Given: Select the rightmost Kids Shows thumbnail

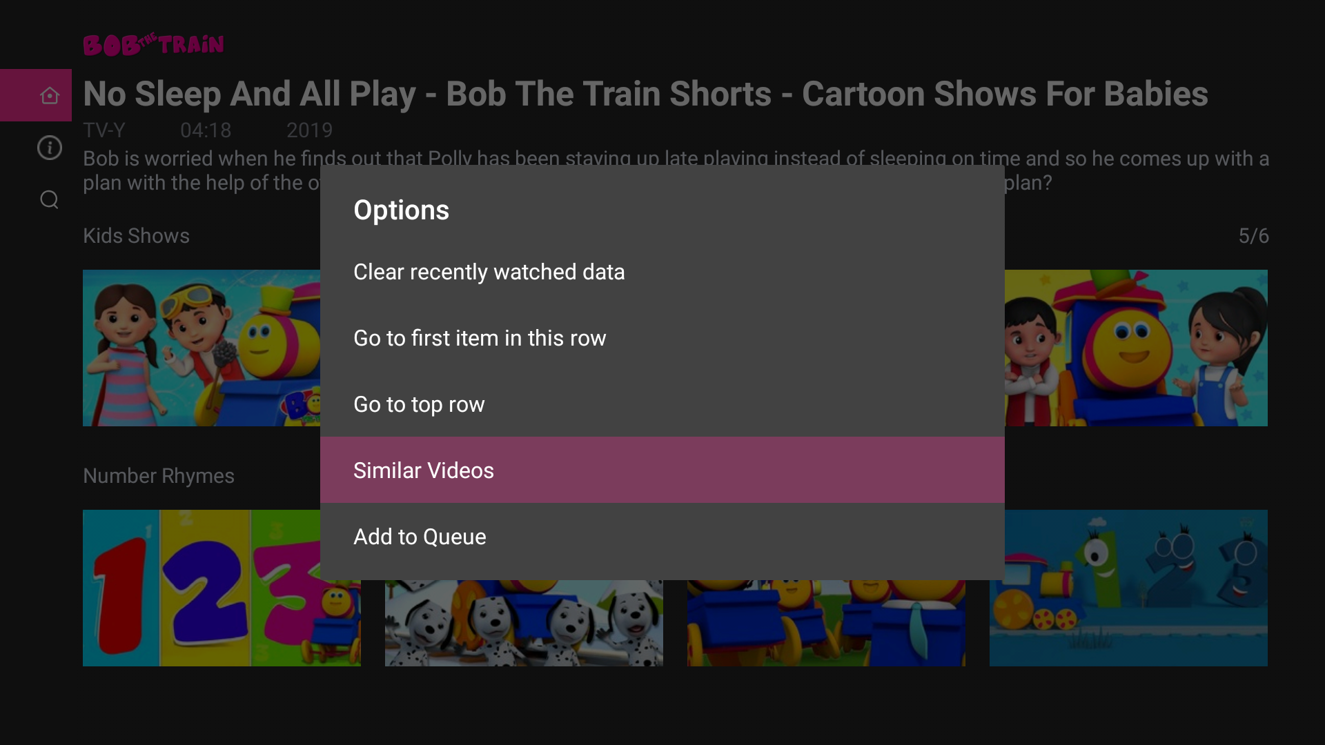Looking at the screenshot, I should tap(1136, 348).
